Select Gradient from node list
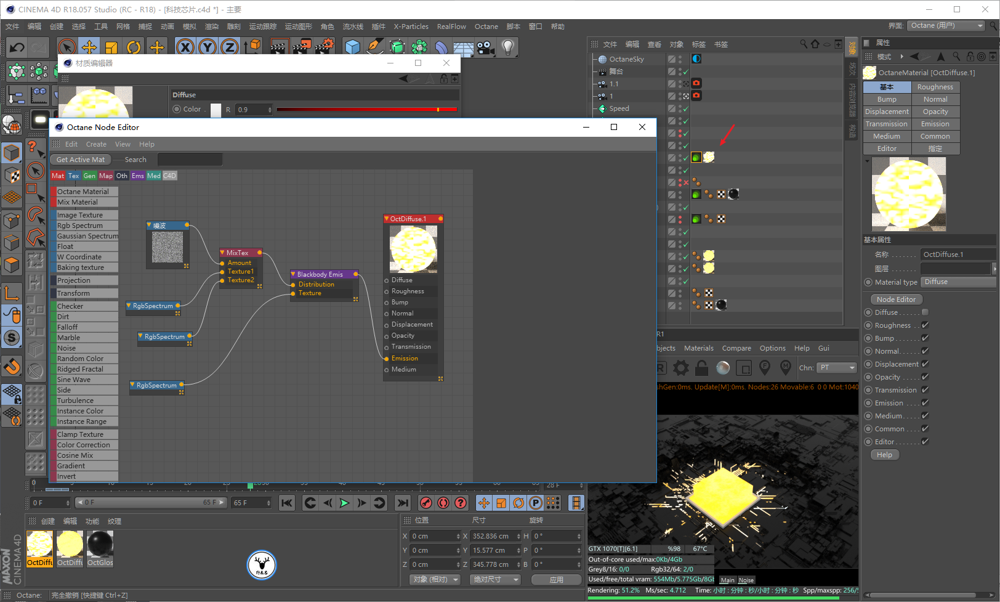 [x=84, y=466]
